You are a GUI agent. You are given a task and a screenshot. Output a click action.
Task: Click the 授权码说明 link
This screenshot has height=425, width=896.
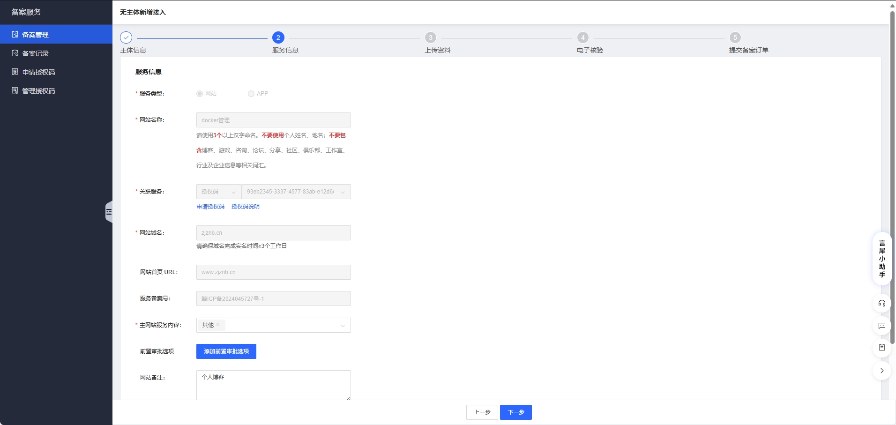(x=245, y=207)
